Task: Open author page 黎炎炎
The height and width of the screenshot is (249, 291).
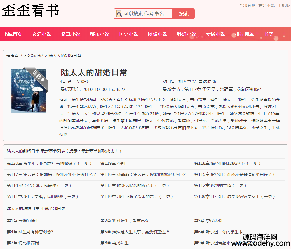Action: pyautogui.click(x=83, y=82)
